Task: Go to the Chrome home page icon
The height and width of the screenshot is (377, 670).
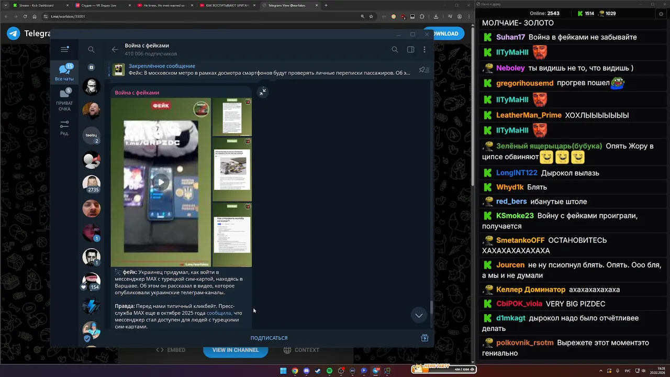Action: [34, 16]
